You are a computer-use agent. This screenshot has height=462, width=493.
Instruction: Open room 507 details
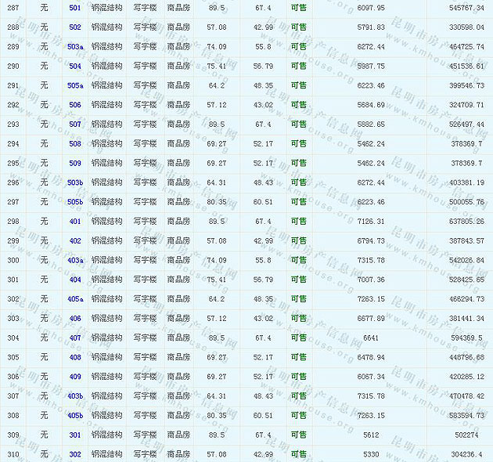(x=74, y=125)
